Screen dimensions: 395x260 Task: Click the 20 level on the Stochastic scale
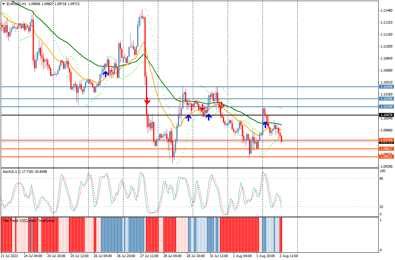382,207
